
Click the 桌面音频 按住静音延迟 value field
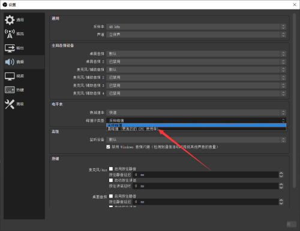(x=205, y=202)
